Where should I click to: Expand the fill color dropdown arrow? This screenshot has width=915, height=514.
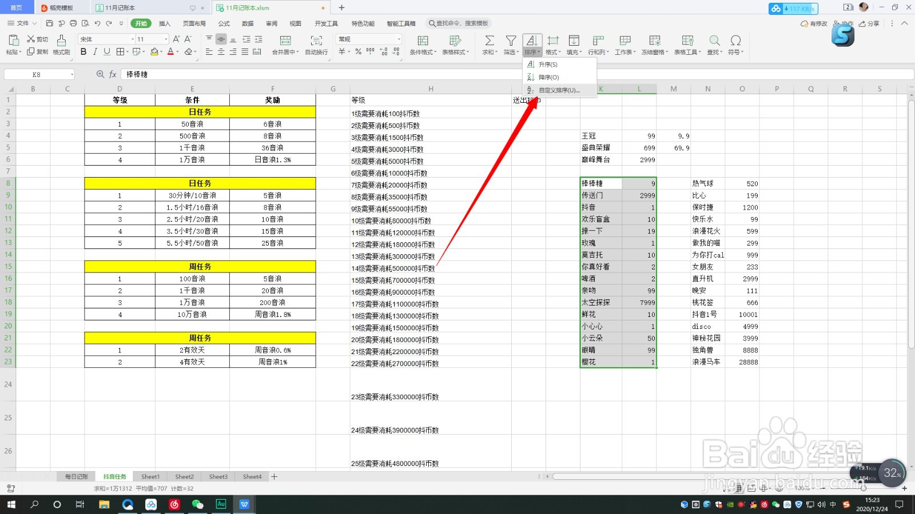(162, 52)
